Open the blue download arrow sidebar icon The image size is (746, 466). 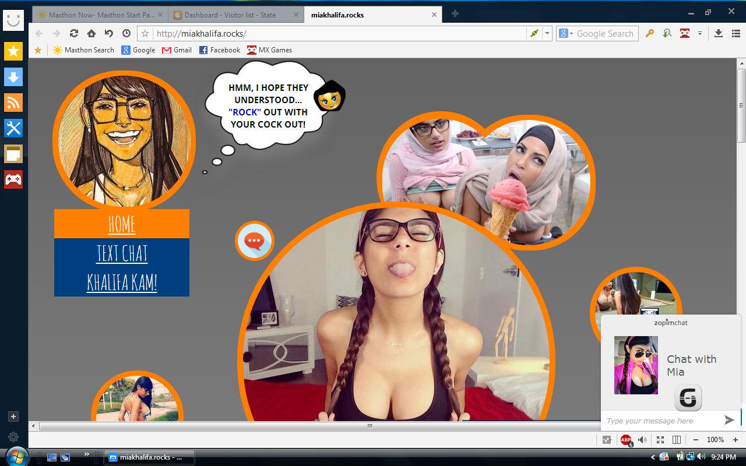13,77
